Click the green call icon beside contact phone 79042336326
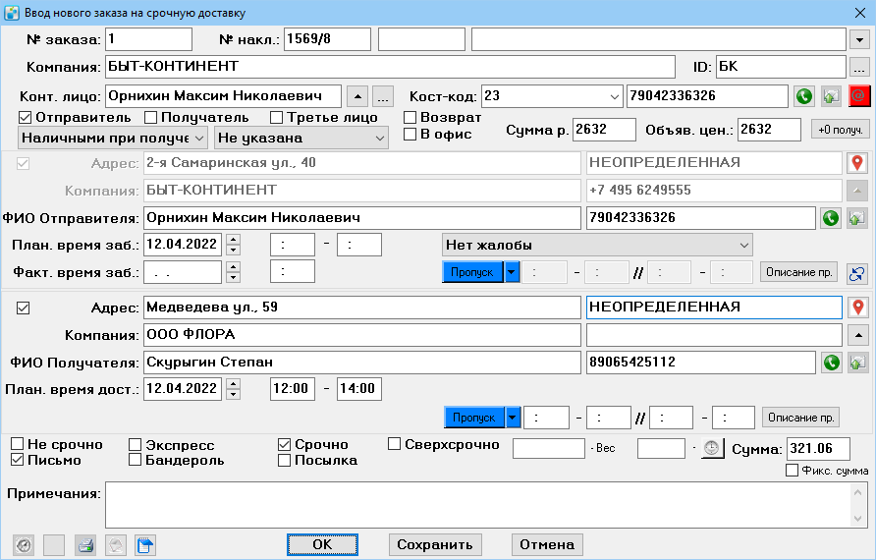Screen dimensions: 876x560 (x=804, y=96)
